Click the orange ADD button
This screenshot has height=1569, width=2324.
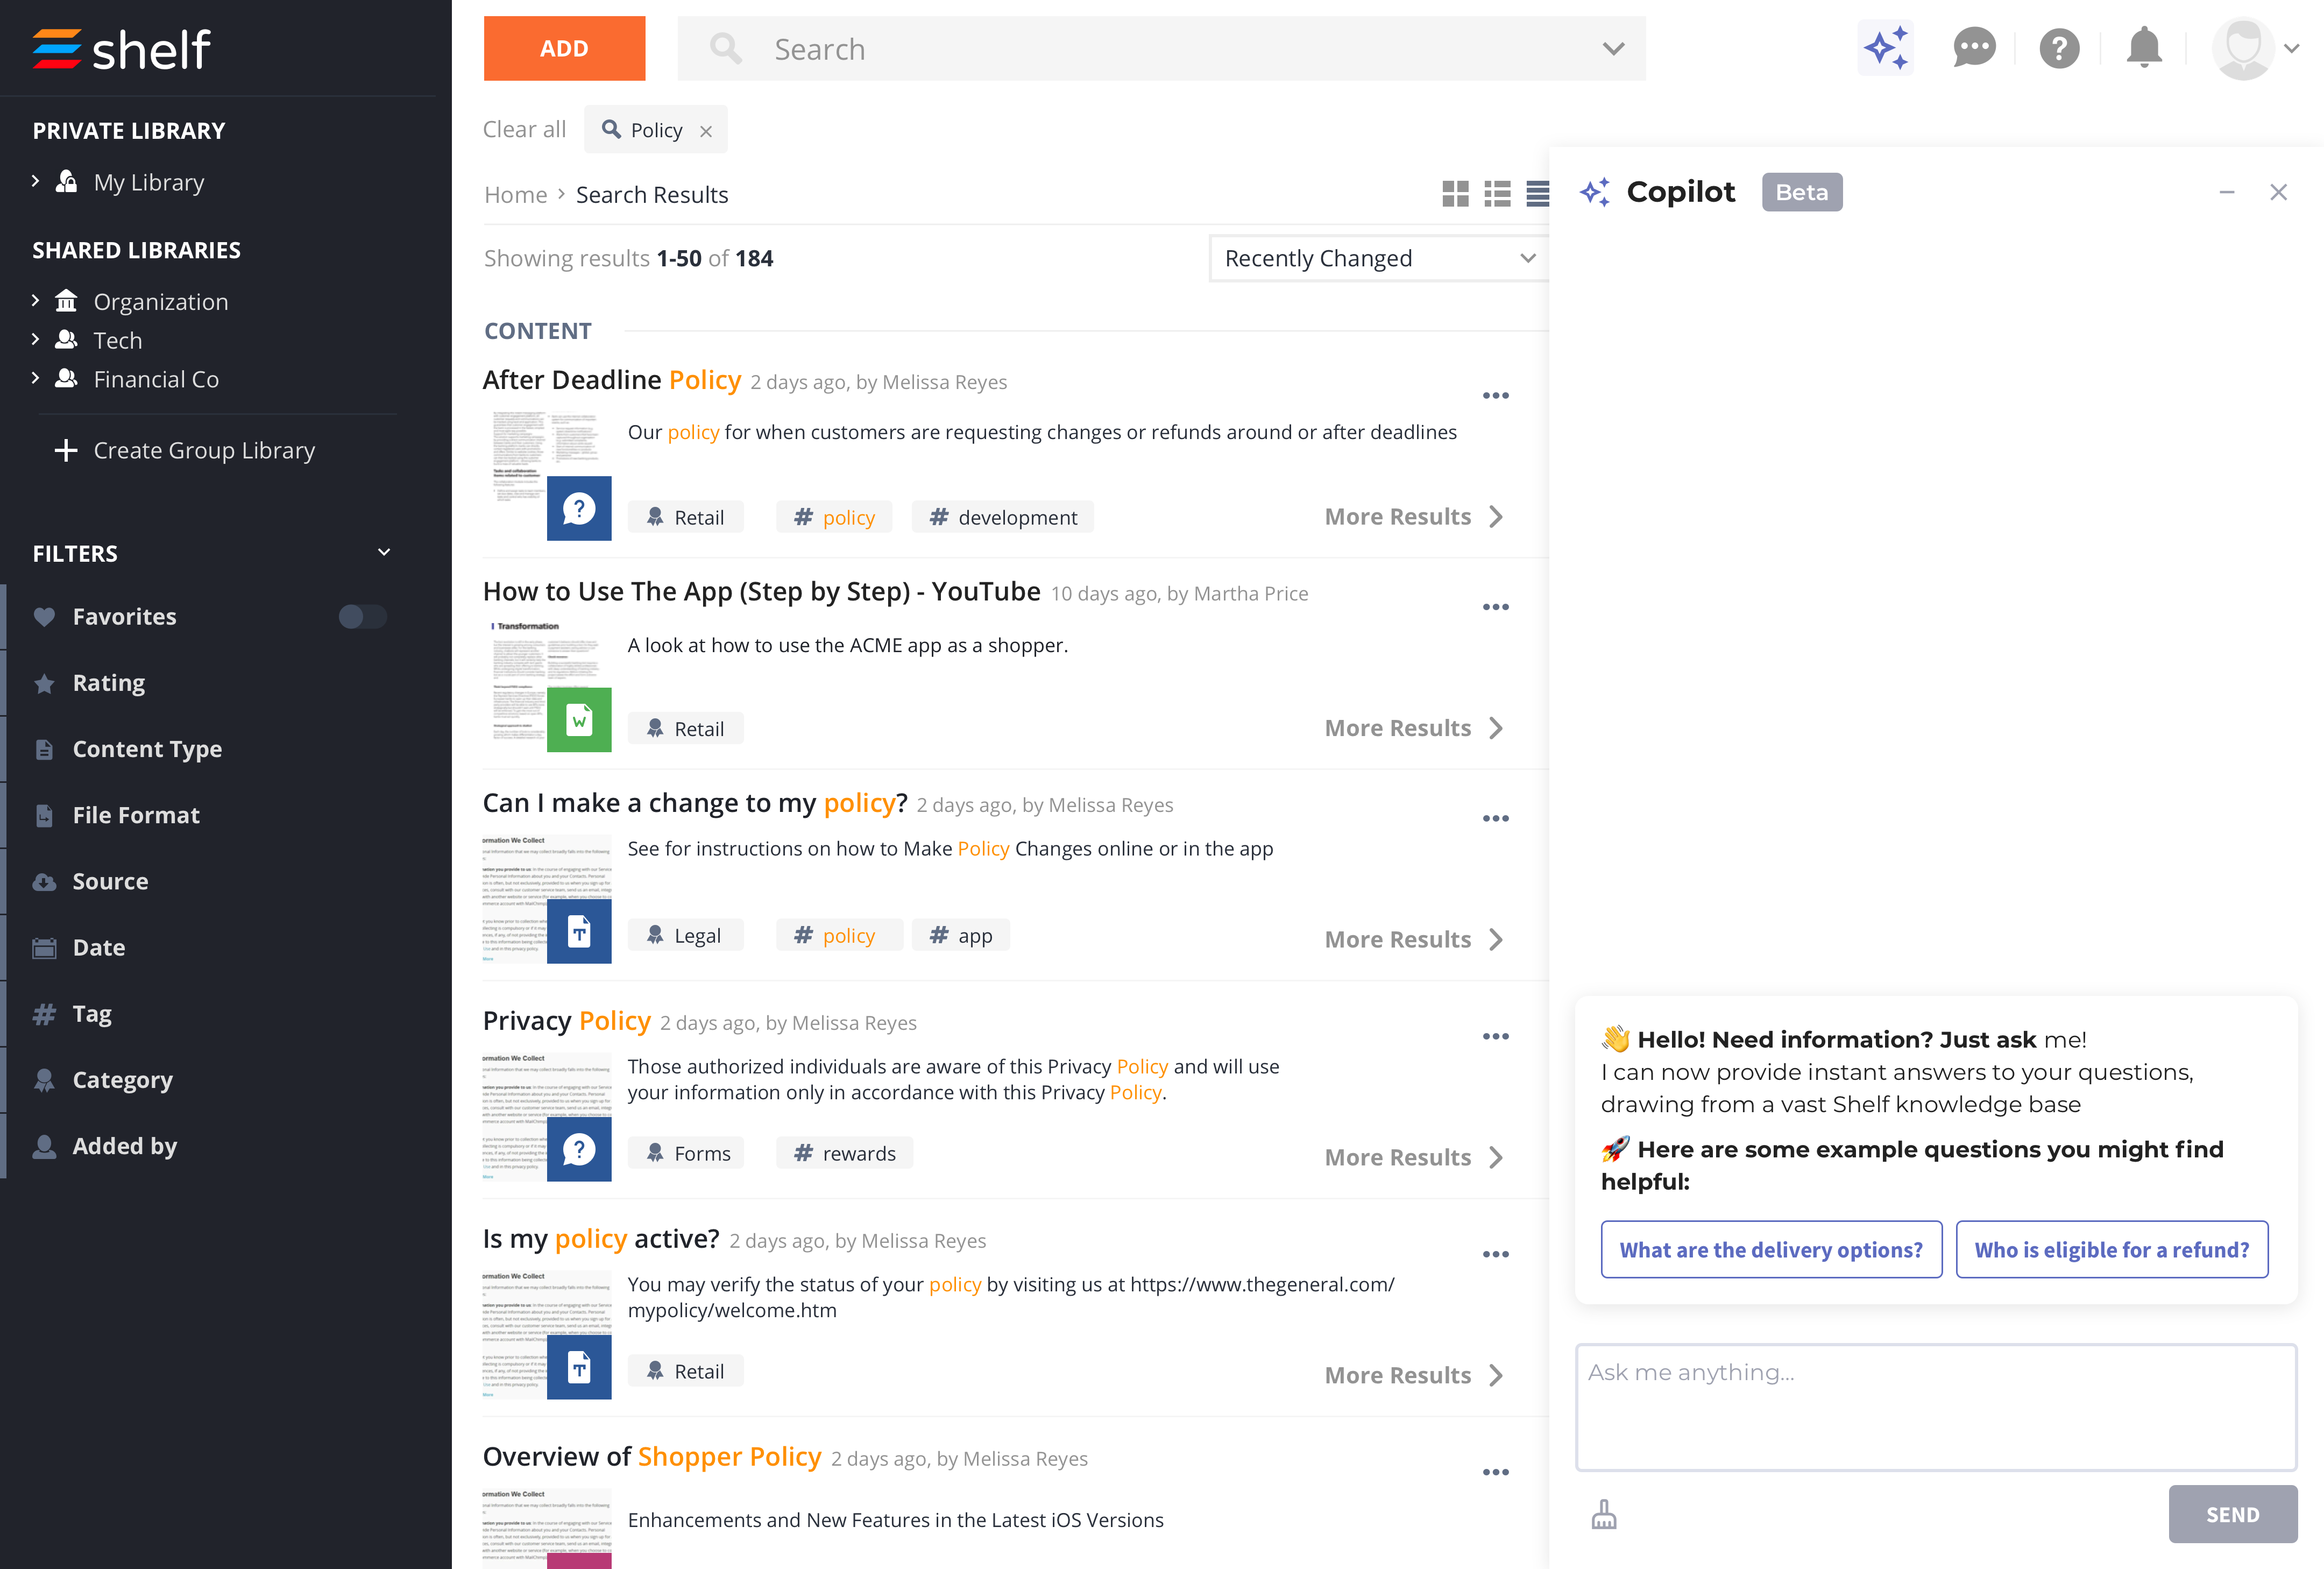click(x=564, y=47)
